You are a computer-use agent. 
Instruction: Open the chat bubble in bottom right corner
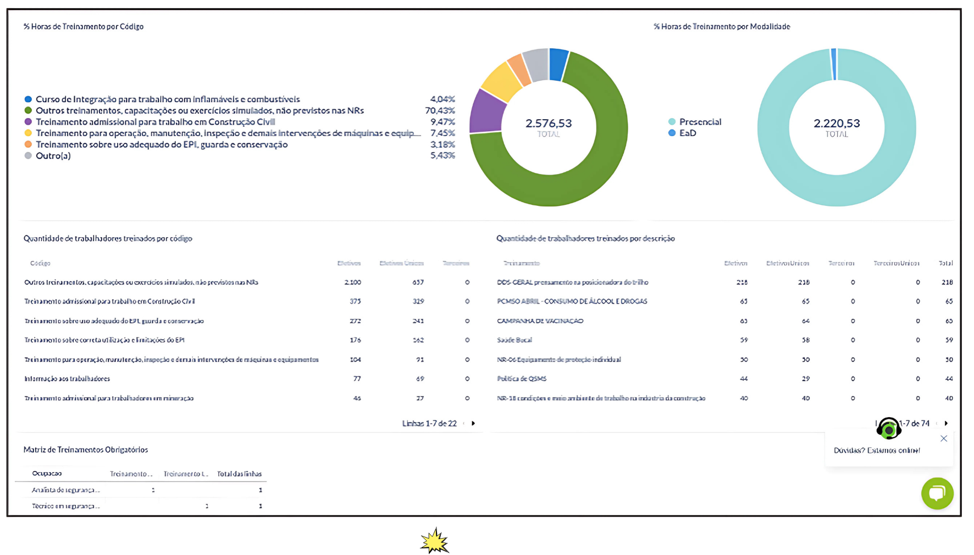[x=938, y=494]
